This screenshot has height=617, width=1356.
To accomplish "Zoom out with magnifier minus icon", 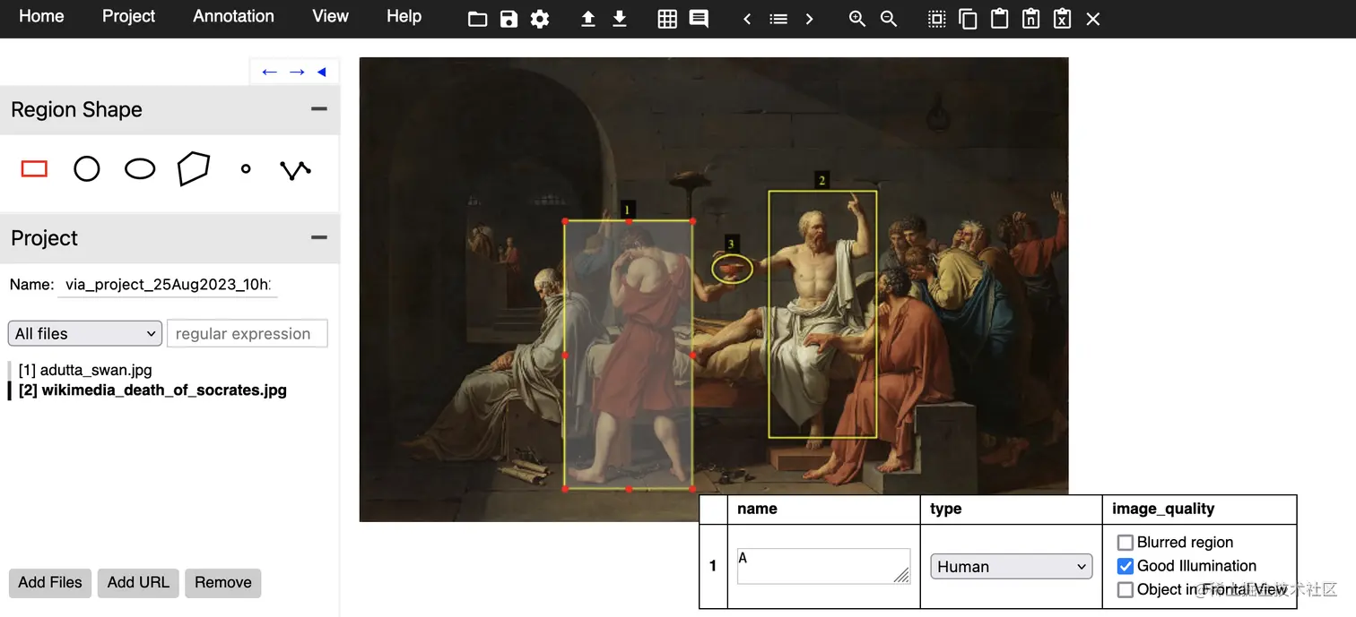I will [889, 19].
